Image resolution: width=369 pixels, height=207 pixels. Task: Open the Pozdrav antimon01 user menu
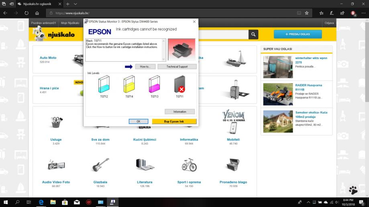[x=43, y=23]
